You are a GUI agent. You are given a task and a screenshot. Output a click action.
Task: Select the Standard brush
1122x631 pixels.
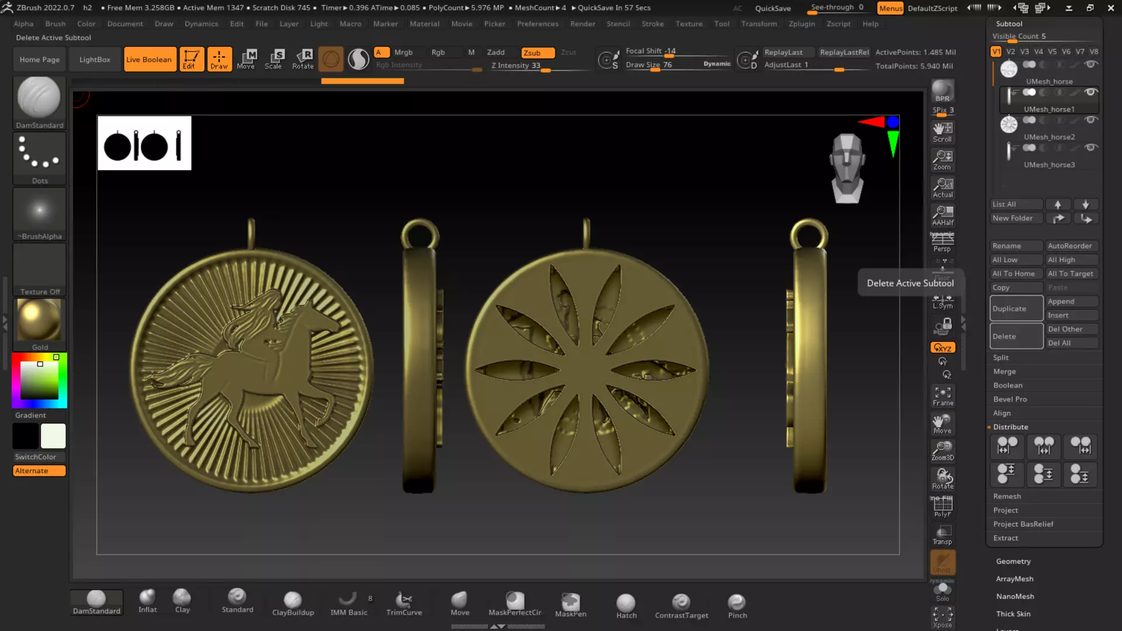(x=237, y=601)
